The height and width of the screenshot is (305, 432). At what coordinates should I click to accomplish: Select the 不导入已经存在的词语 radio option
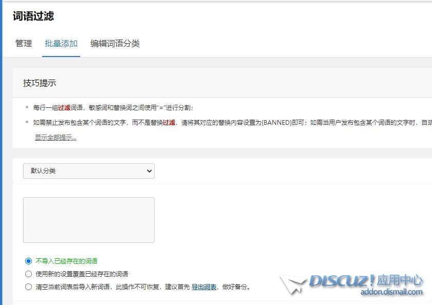pyautogui.click(x=29, y=261)
